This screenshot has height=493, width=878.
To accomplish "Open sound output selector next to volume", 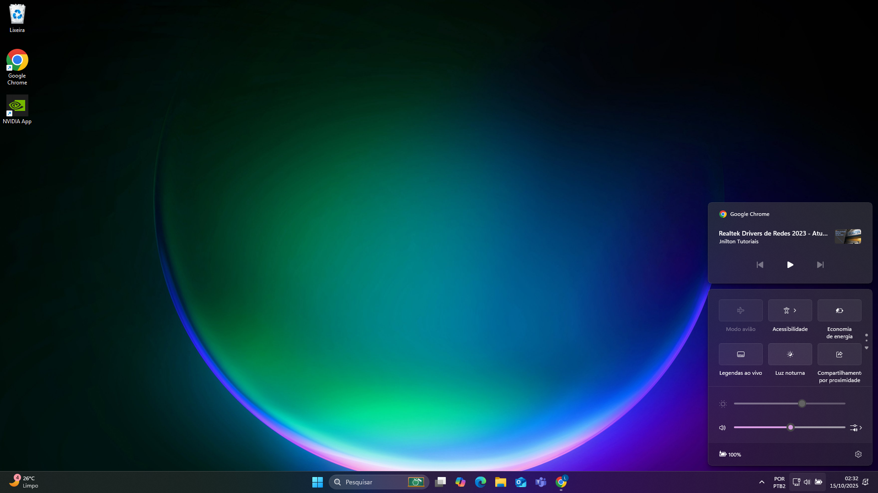I will (856, 428).
